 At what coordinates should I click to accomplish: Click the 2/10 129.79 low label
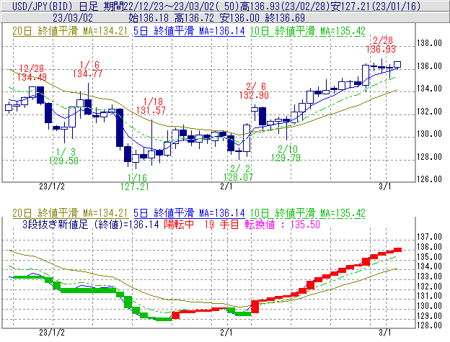click(x=286, y=153)
